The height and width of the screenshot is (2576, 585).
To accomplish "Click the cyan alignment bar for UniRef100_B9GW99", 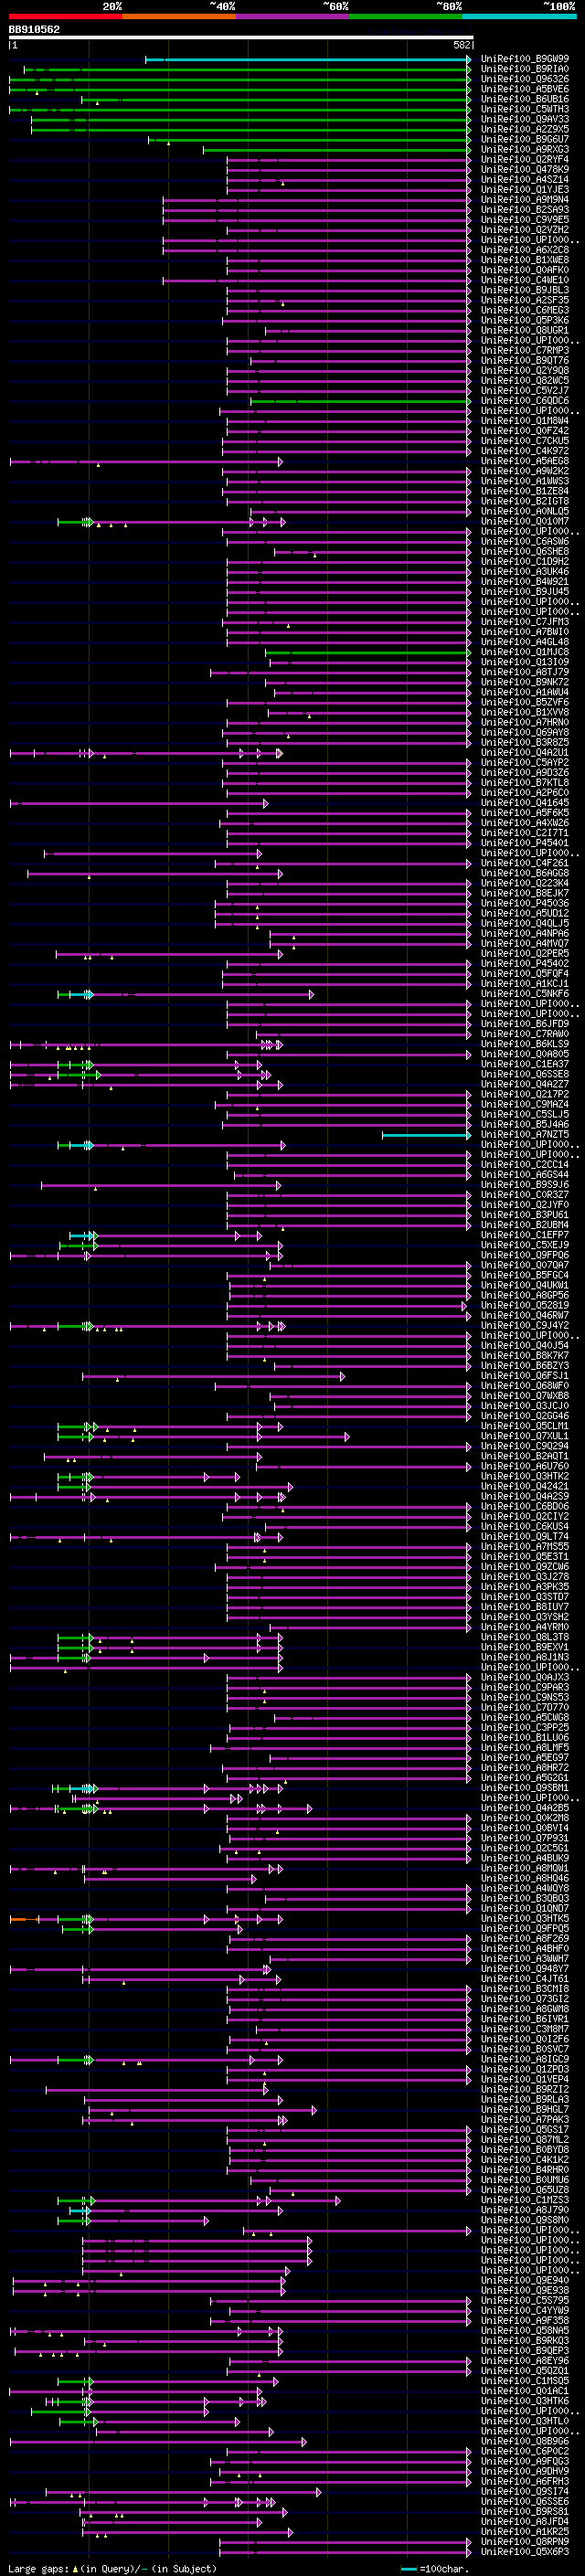I will 308,60.
